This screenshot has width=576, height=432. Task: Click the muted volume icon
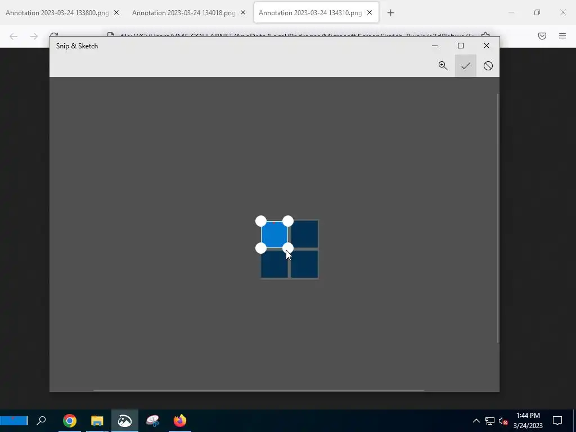pyautogui.click(x=503, y=421)
